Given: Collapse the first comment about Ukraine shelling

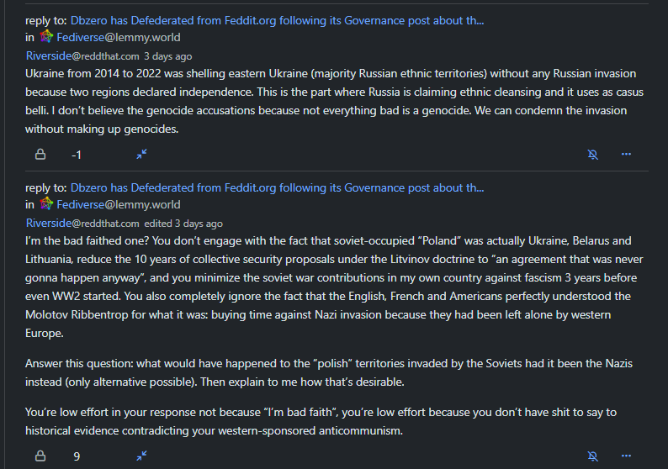Looking at the screenshot, I should tap(141, 155).
